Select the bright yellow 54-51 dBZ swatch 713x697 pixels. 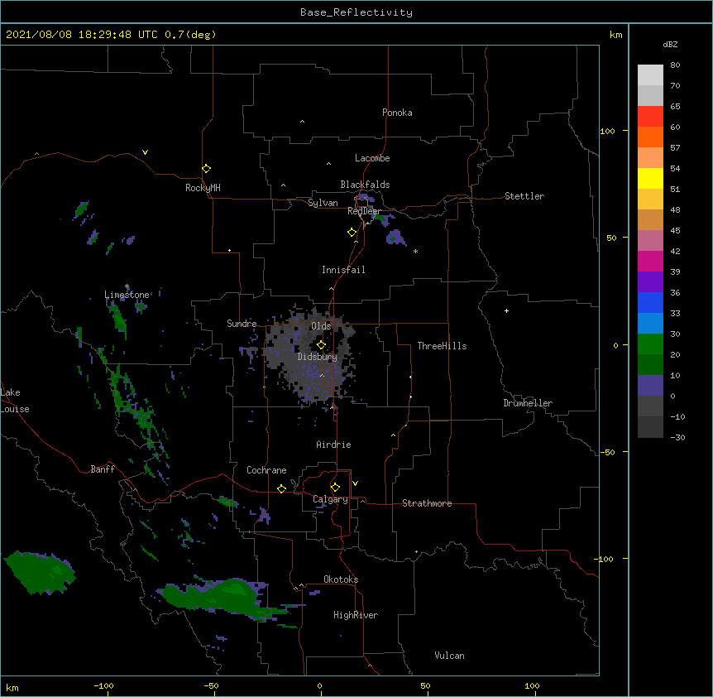point(650,179)
